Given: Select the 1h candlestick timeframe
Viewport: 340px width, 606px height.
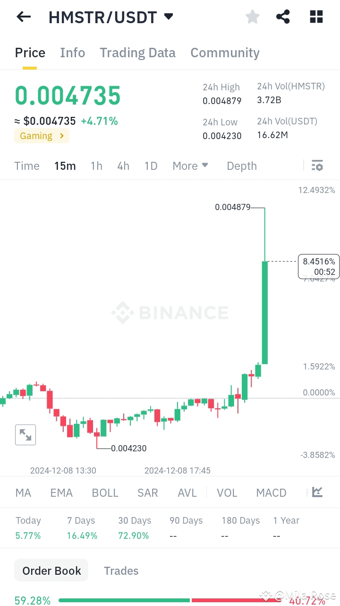Looking at the screenshot, I should 96,166.
